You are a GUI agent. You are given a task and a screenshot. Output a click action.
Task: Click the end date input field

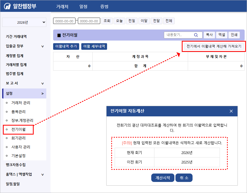pyautogui.click(x=89, y=21)
